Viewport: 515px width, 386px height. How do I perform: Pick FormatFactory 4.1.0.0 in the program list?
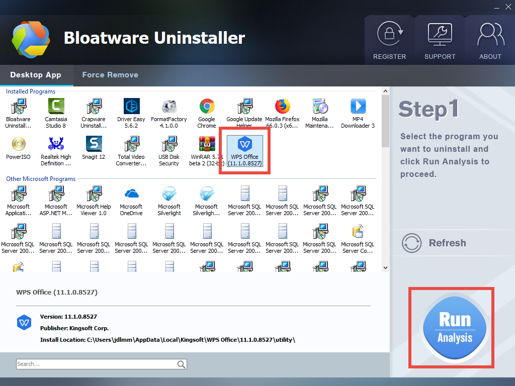coord(169,113)
